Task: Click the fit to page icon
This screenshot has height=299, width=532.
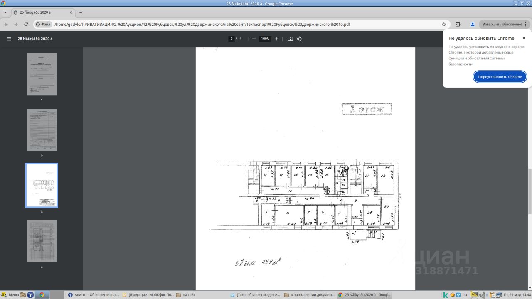Action: 290,39
